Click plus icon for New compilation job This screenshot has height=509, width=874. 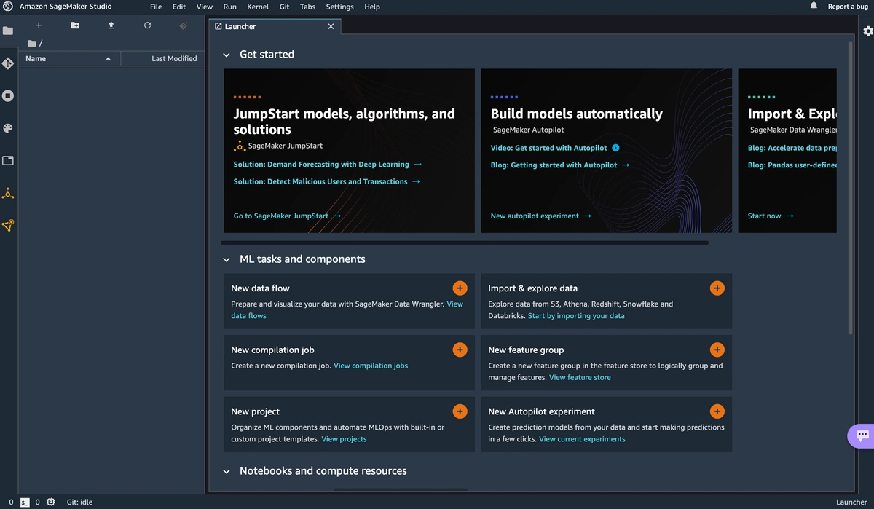(460, 350)
